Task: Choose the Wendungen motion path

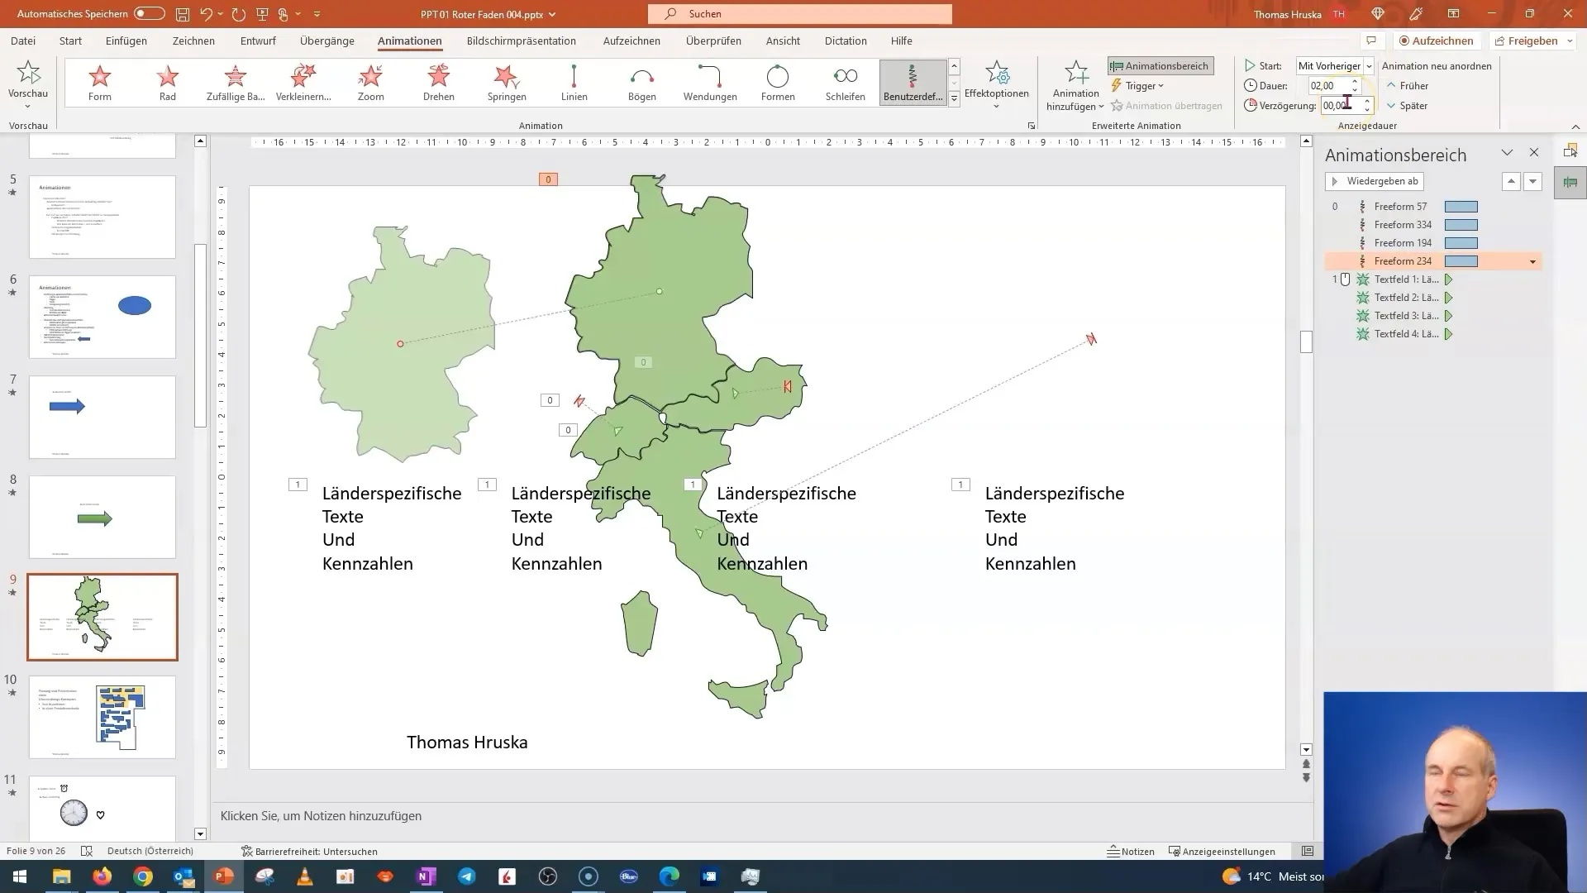Action: pyautogui.click(x=710, y=83)
